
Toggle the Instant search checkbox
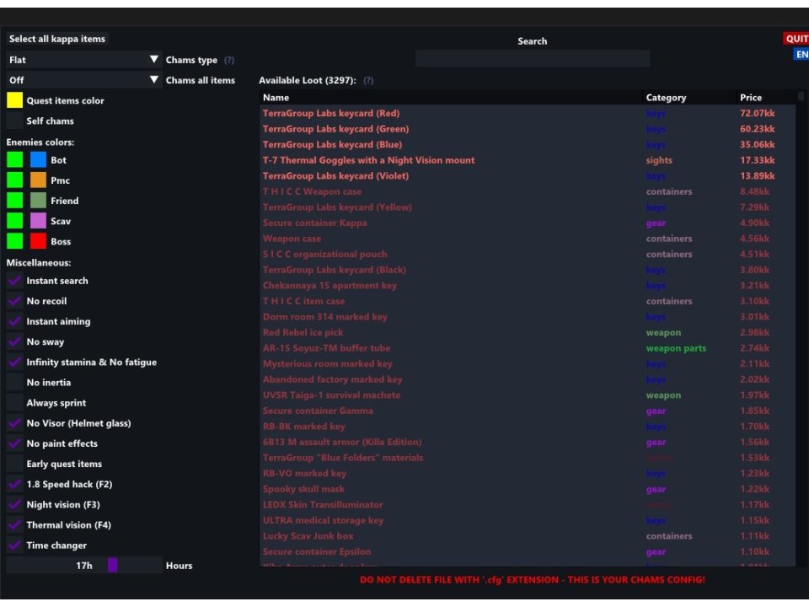point(15,281)
